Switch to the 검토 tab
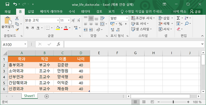This screenshot has width=206, height=105. click(99, 11)
